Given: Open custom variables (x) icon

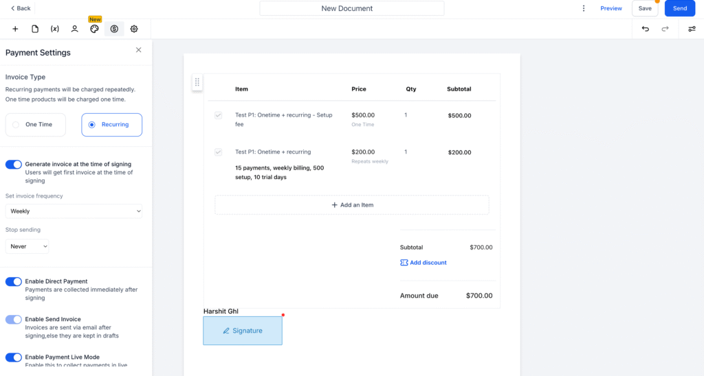Looking at the screenshot, I should [55, 29].
